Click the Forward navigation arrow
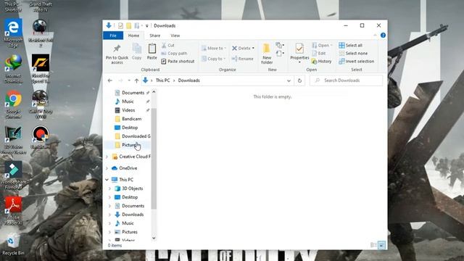464x261 pixels. tap(120, 80)
